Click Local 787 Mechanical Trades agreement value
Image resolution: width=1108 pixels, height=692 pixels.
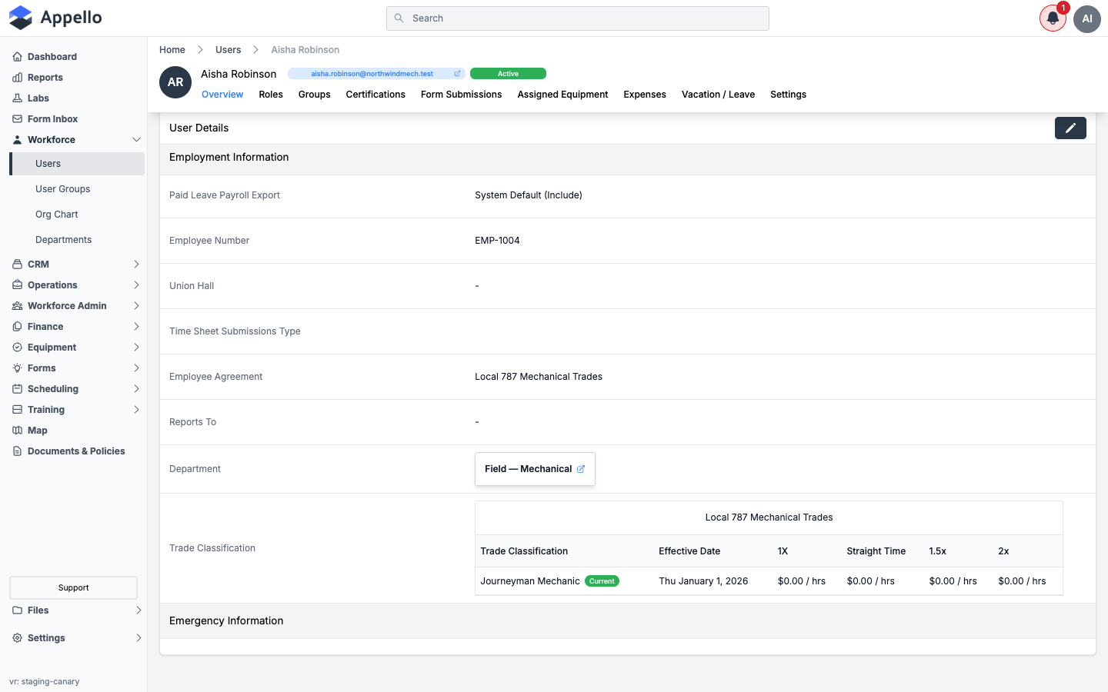(x=539, y=377)
